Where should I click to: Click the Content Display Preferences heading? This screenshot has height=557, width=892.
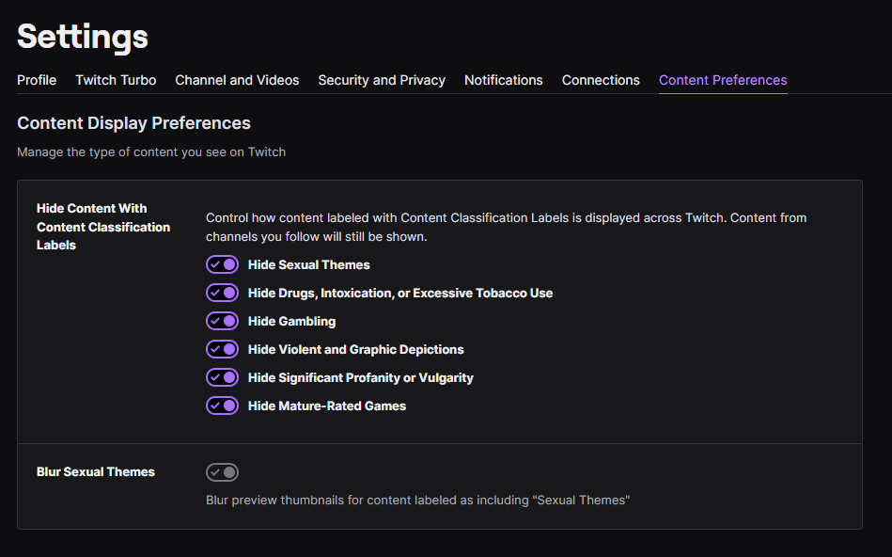tap(133, 123)
